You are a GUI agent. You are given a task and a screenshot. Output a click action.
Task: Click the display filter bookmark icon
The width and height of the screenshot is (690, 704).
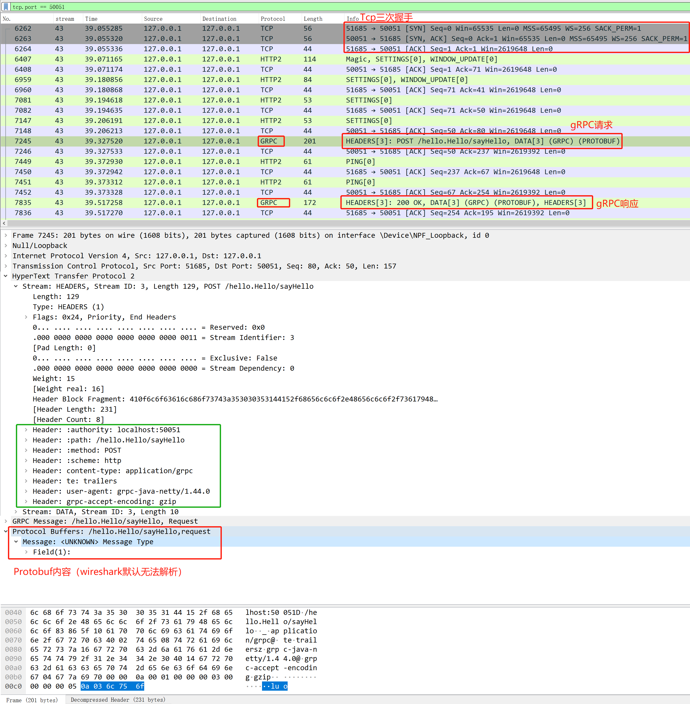6,6
